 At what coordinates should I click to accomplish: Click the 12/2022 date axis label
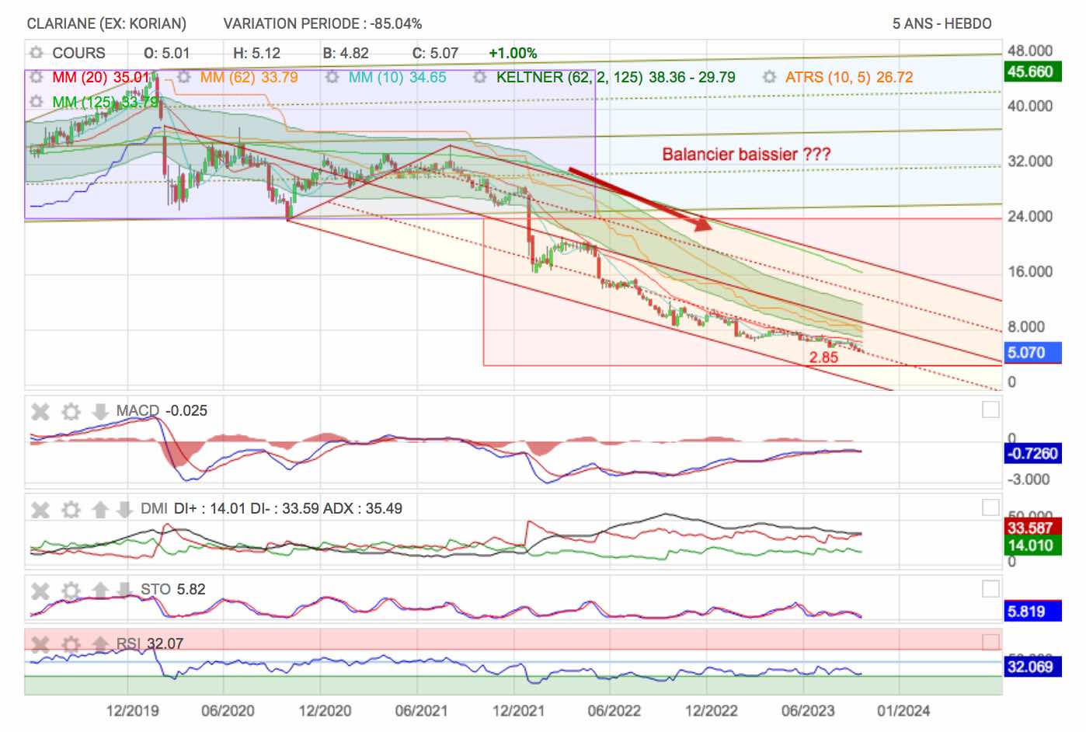pyautogui.click(x=711, y=711)
